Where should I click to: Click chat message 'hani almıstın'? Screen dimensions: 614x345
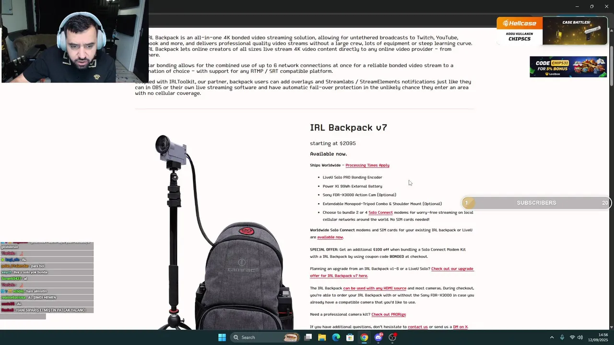[x=36, y=291]
